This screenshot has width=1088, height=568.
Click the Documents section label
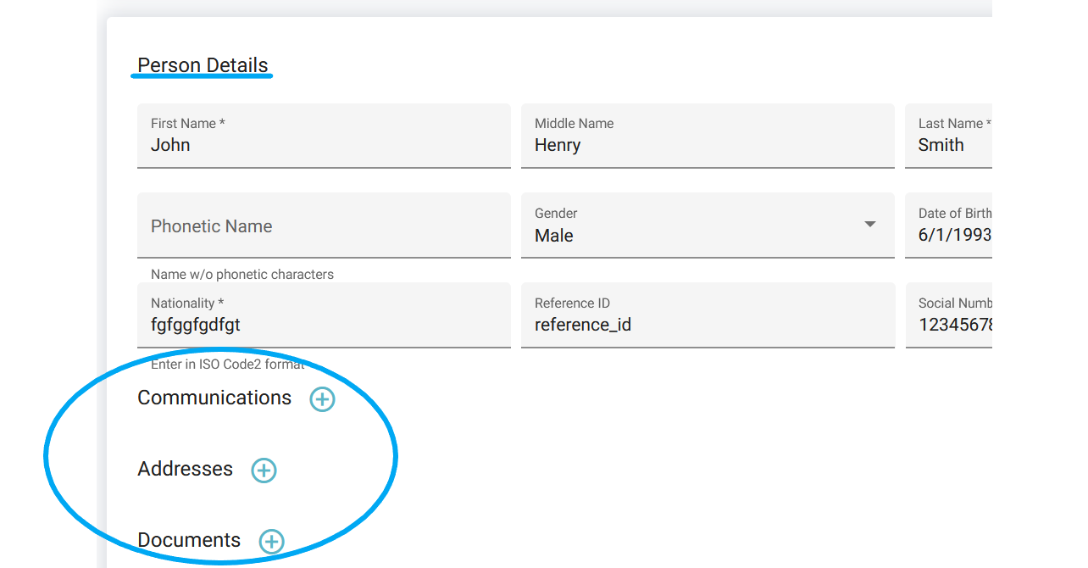click(x=189, y=540)
